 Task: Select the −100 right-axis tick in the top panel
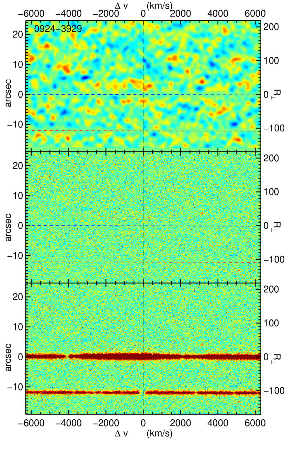pos(274,128)
